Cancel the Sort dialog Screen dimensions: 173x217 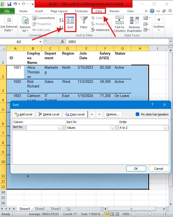[x=159, y=169]
